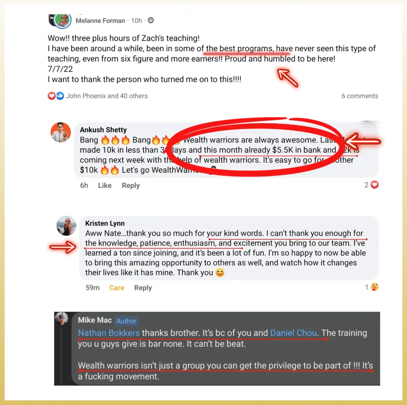Open Mike Mac's profile avatar

(x=61, y=318)
